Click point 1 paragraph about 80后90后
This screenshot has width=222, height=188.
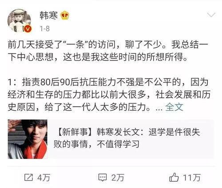click(109, 95)
